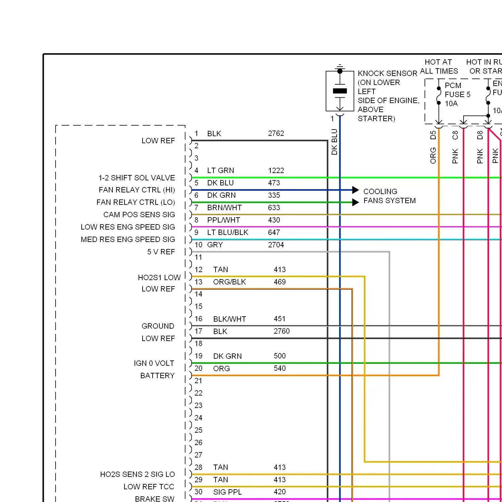Click circuit number 420

(x=280, y=492)
